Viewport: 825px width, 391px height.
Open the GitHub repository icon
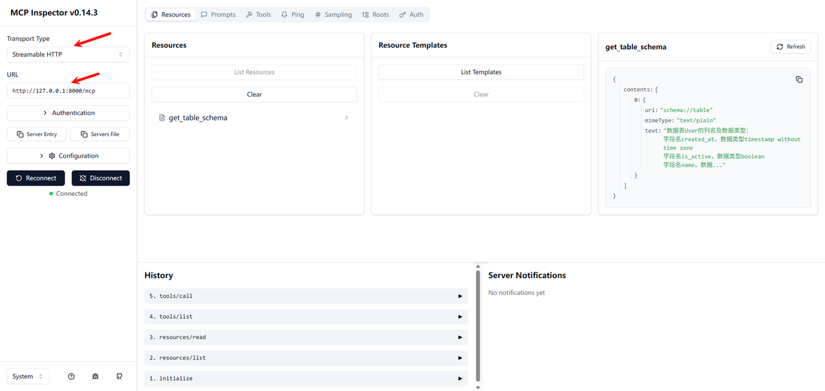pos(119,376)
